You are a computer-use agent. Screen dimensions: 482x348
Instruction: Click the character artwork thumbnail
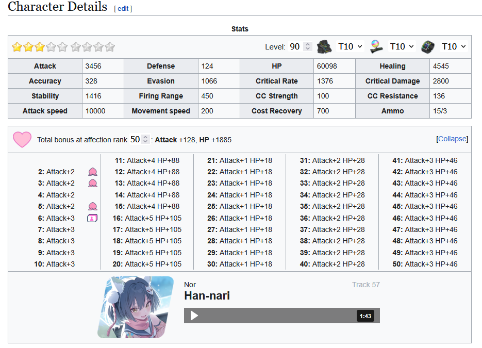[x=136, y=307]
